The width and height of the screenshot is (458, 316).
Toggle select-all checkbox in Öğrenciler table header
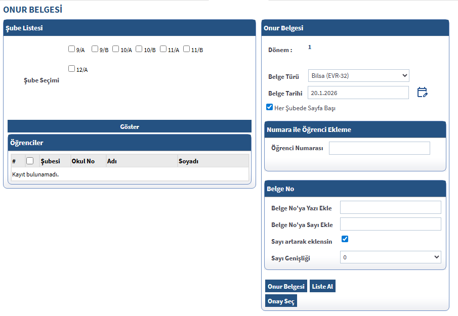tap(30, 161)
